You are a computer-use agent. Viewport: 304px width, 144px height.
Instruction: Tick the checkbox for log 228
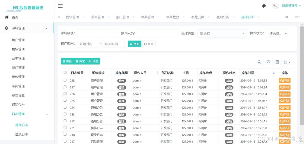[65, 80]
